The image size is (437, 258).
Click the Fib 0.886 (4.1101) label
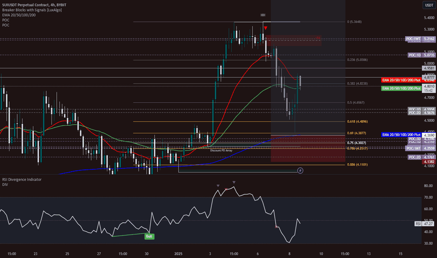[x=357, y=165]
